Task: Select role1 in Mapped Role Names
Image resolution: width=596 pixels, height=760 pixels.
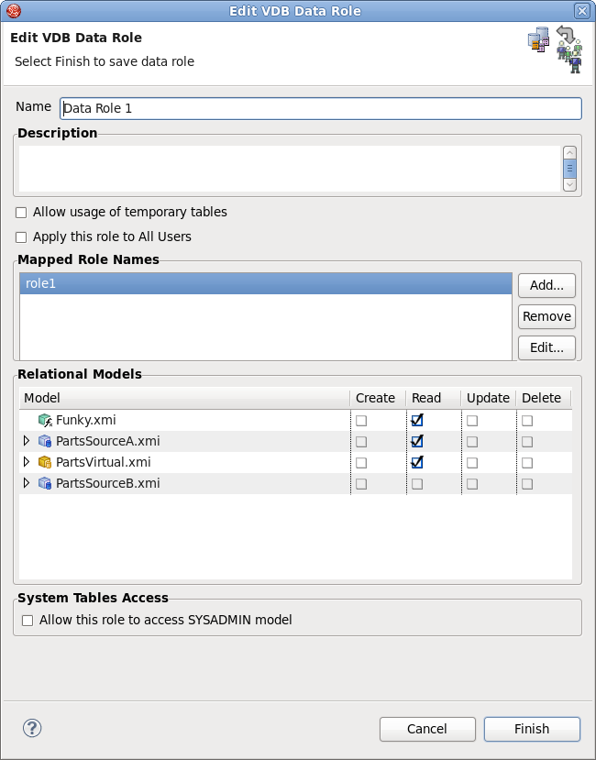Action: 265,284
